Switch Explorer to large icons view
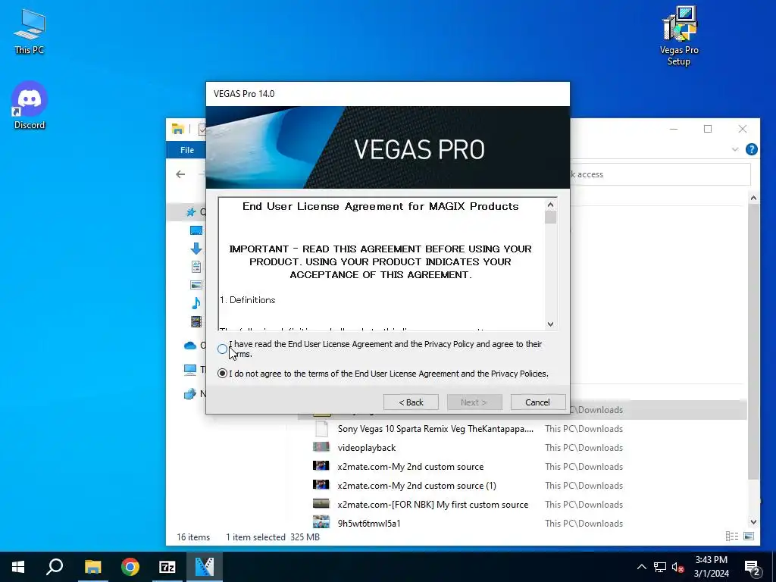 (x=749, y=536)
